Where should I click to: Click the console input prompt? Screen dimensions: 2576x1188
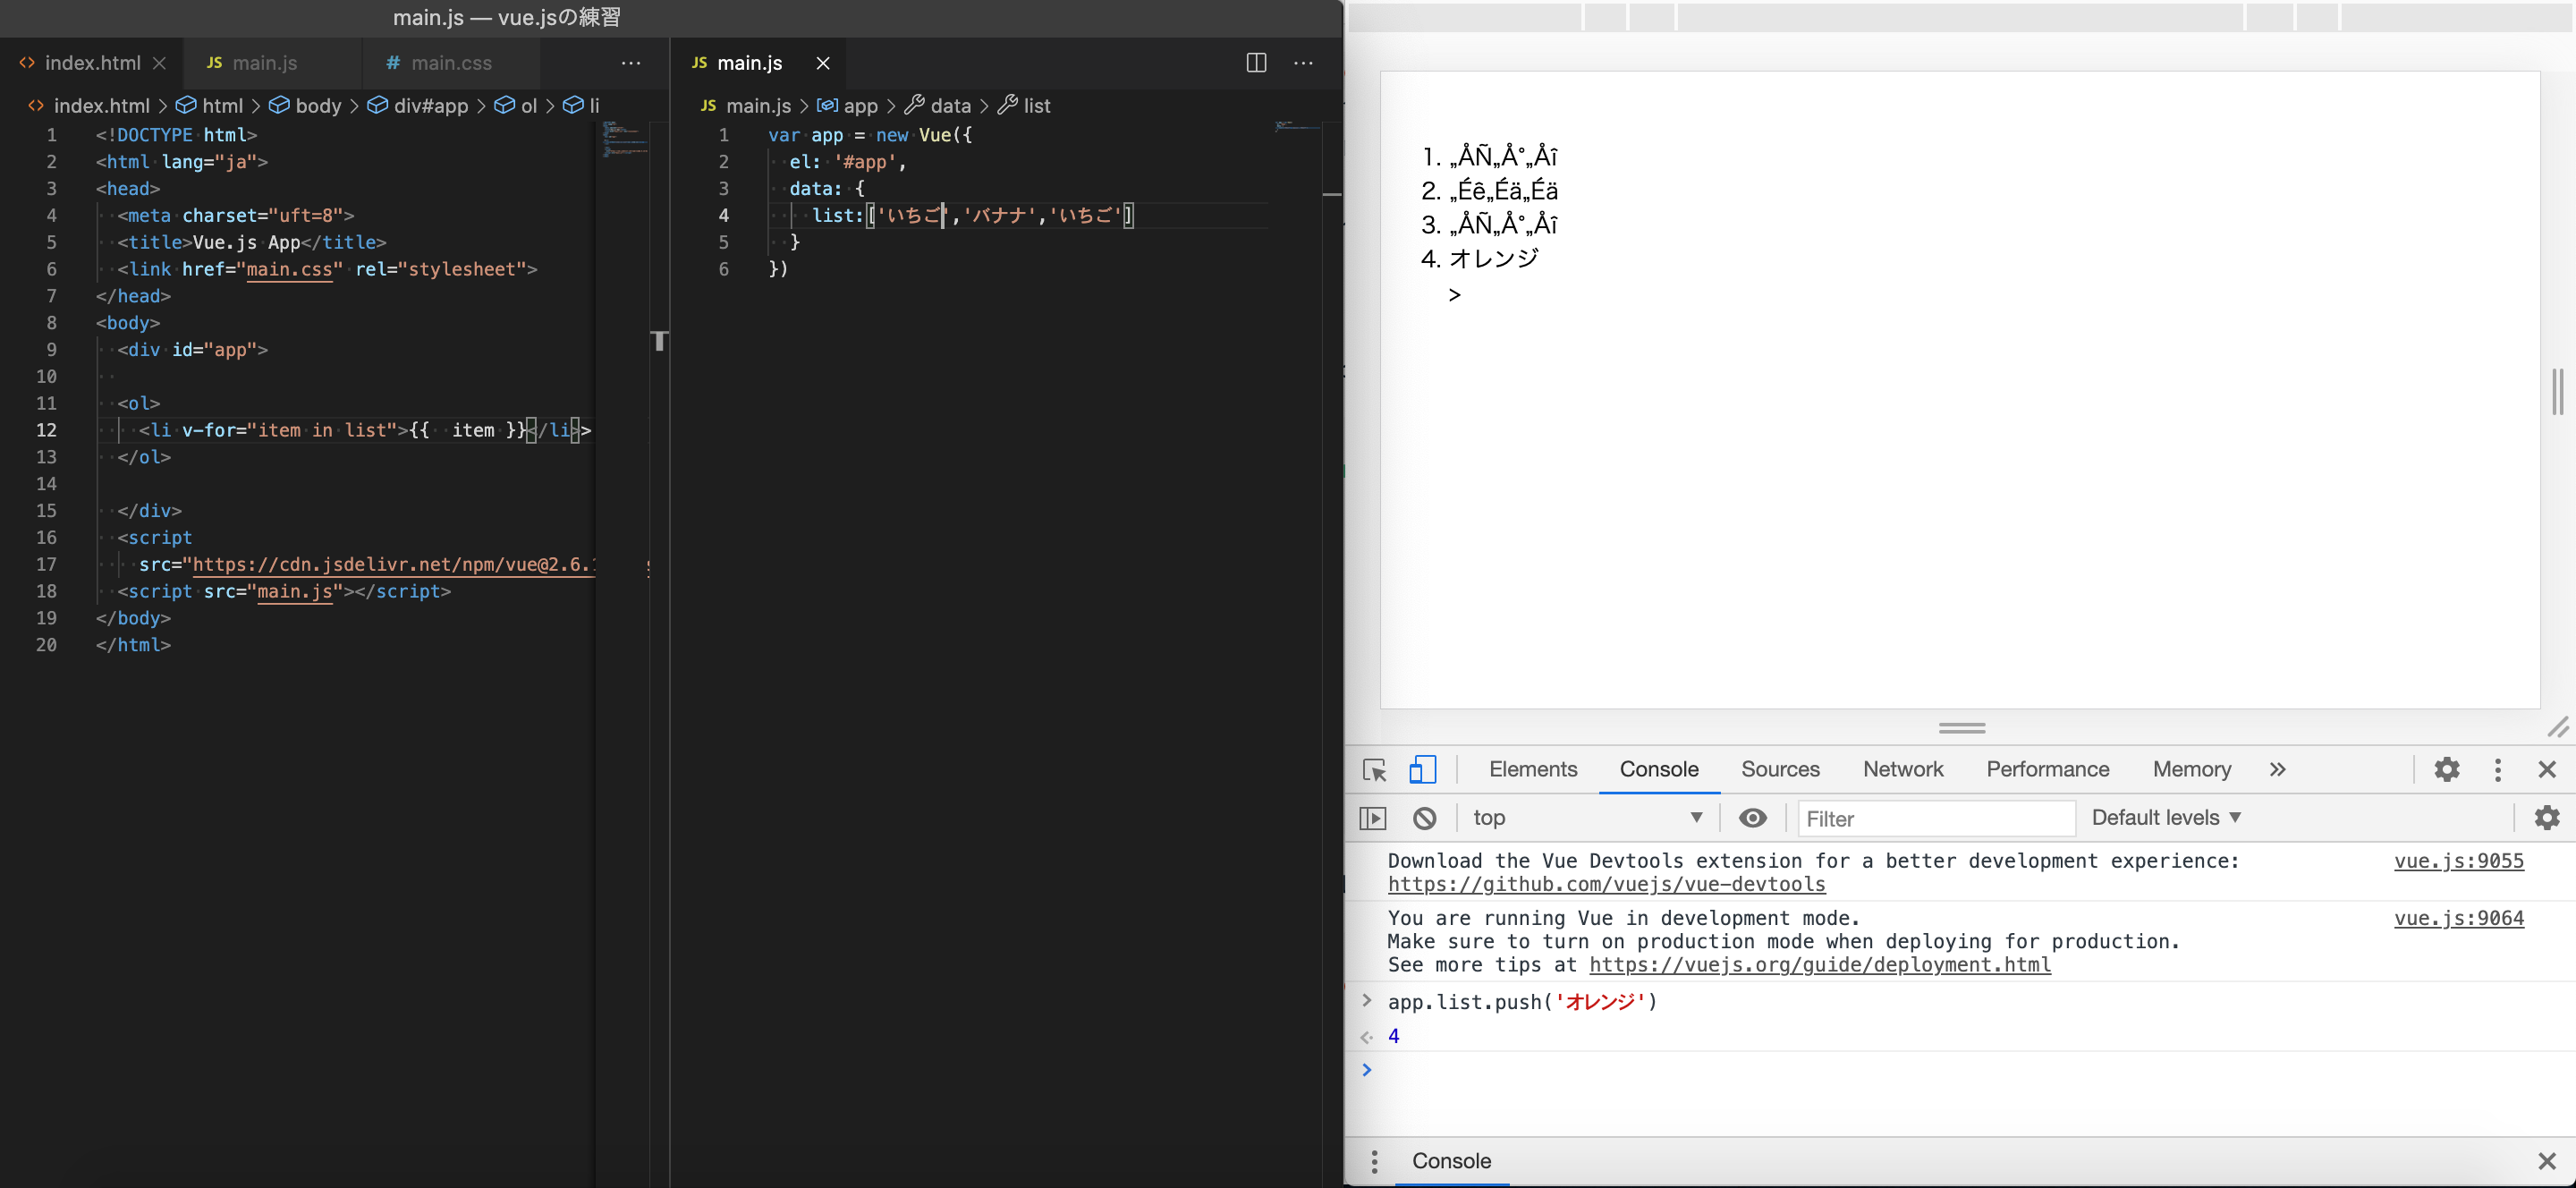click(1500, 1070)
